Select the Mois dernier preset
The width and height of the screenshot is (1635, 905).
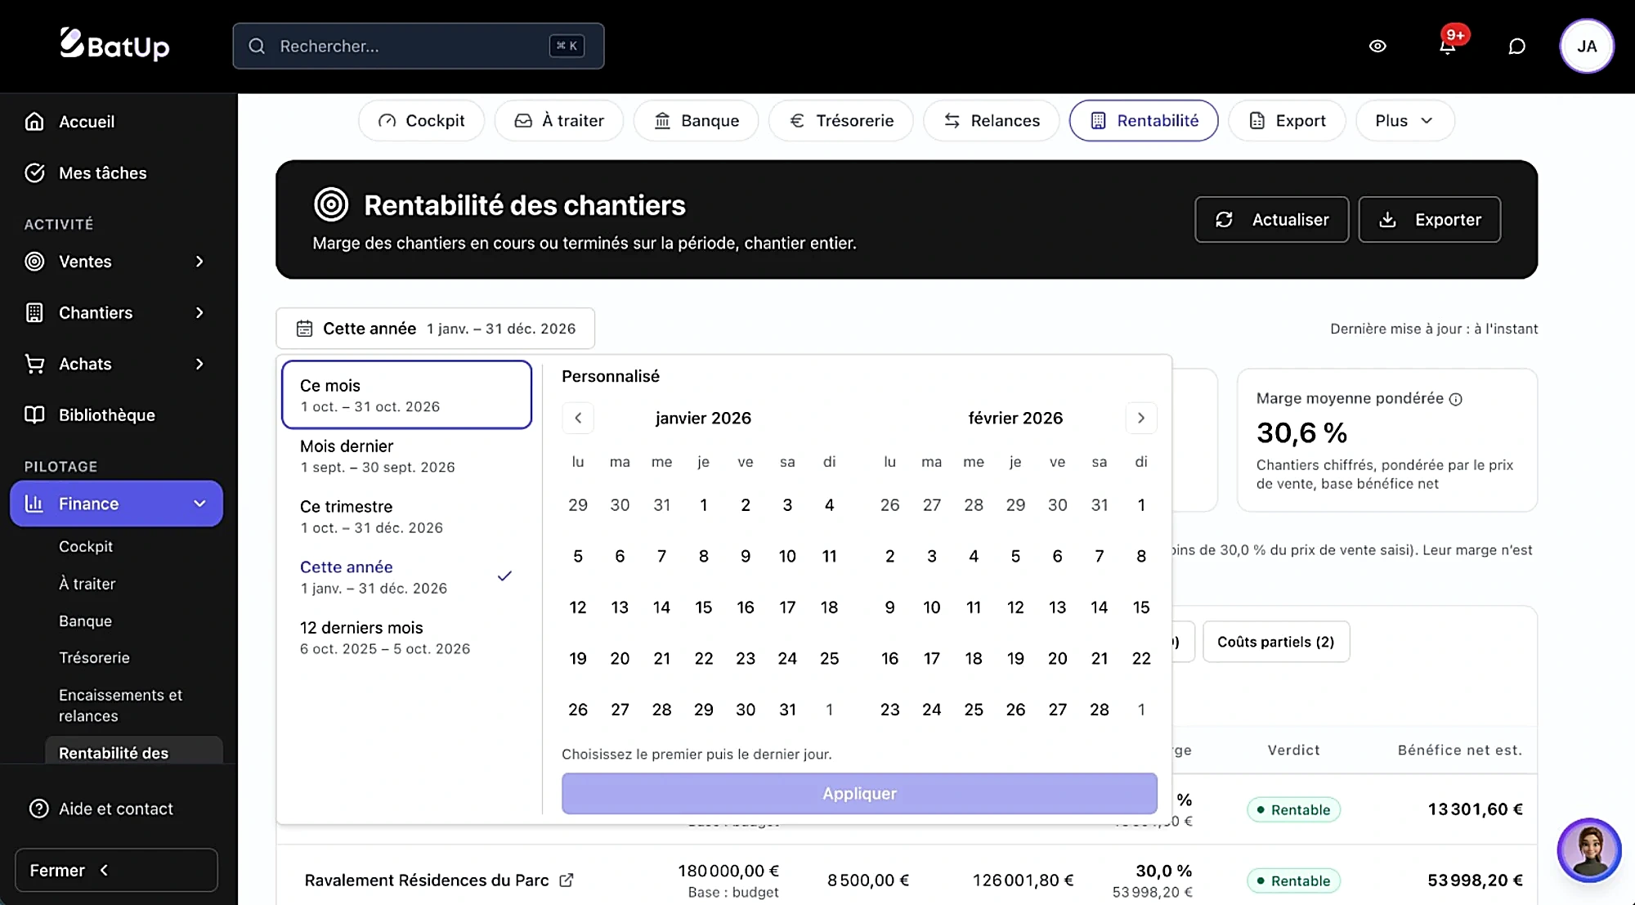tap(406, 456)
